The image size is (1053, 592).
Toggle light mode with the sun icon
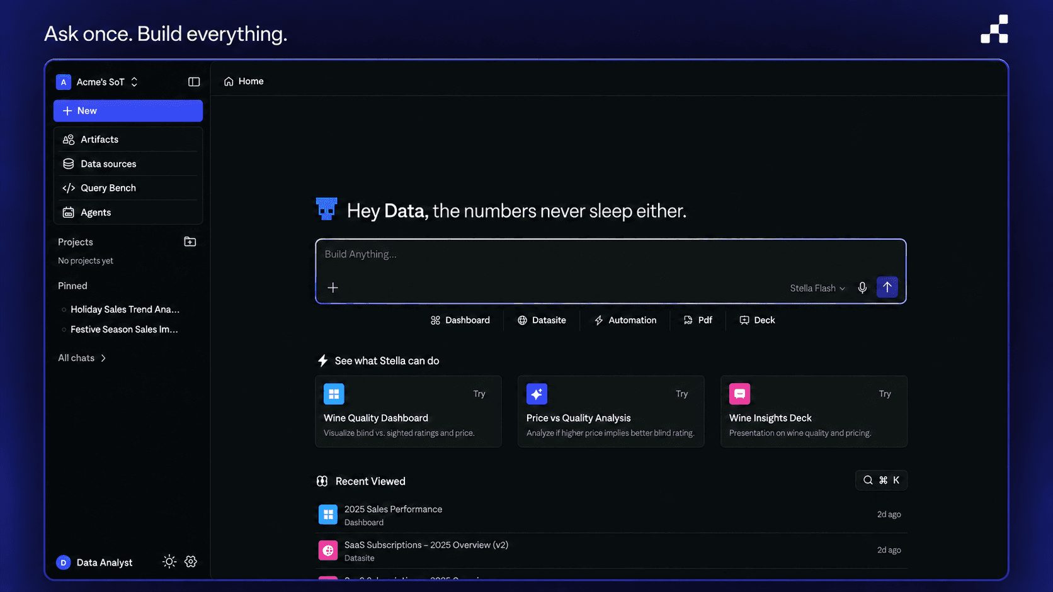169,561
